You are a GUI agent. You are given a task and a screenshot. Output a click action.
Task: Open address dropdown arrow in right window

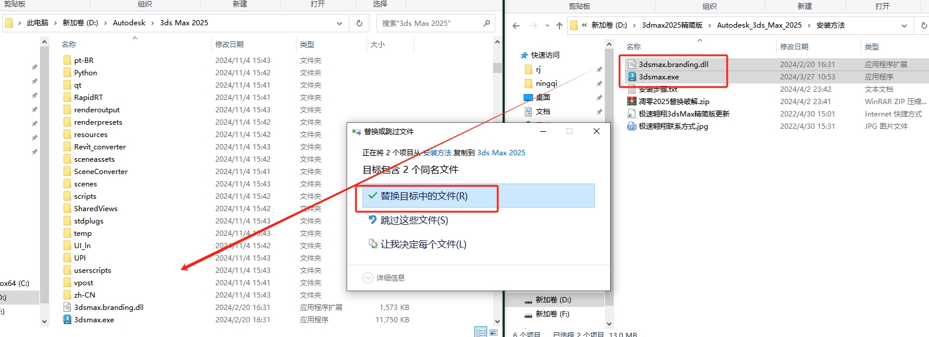point(904,25)
